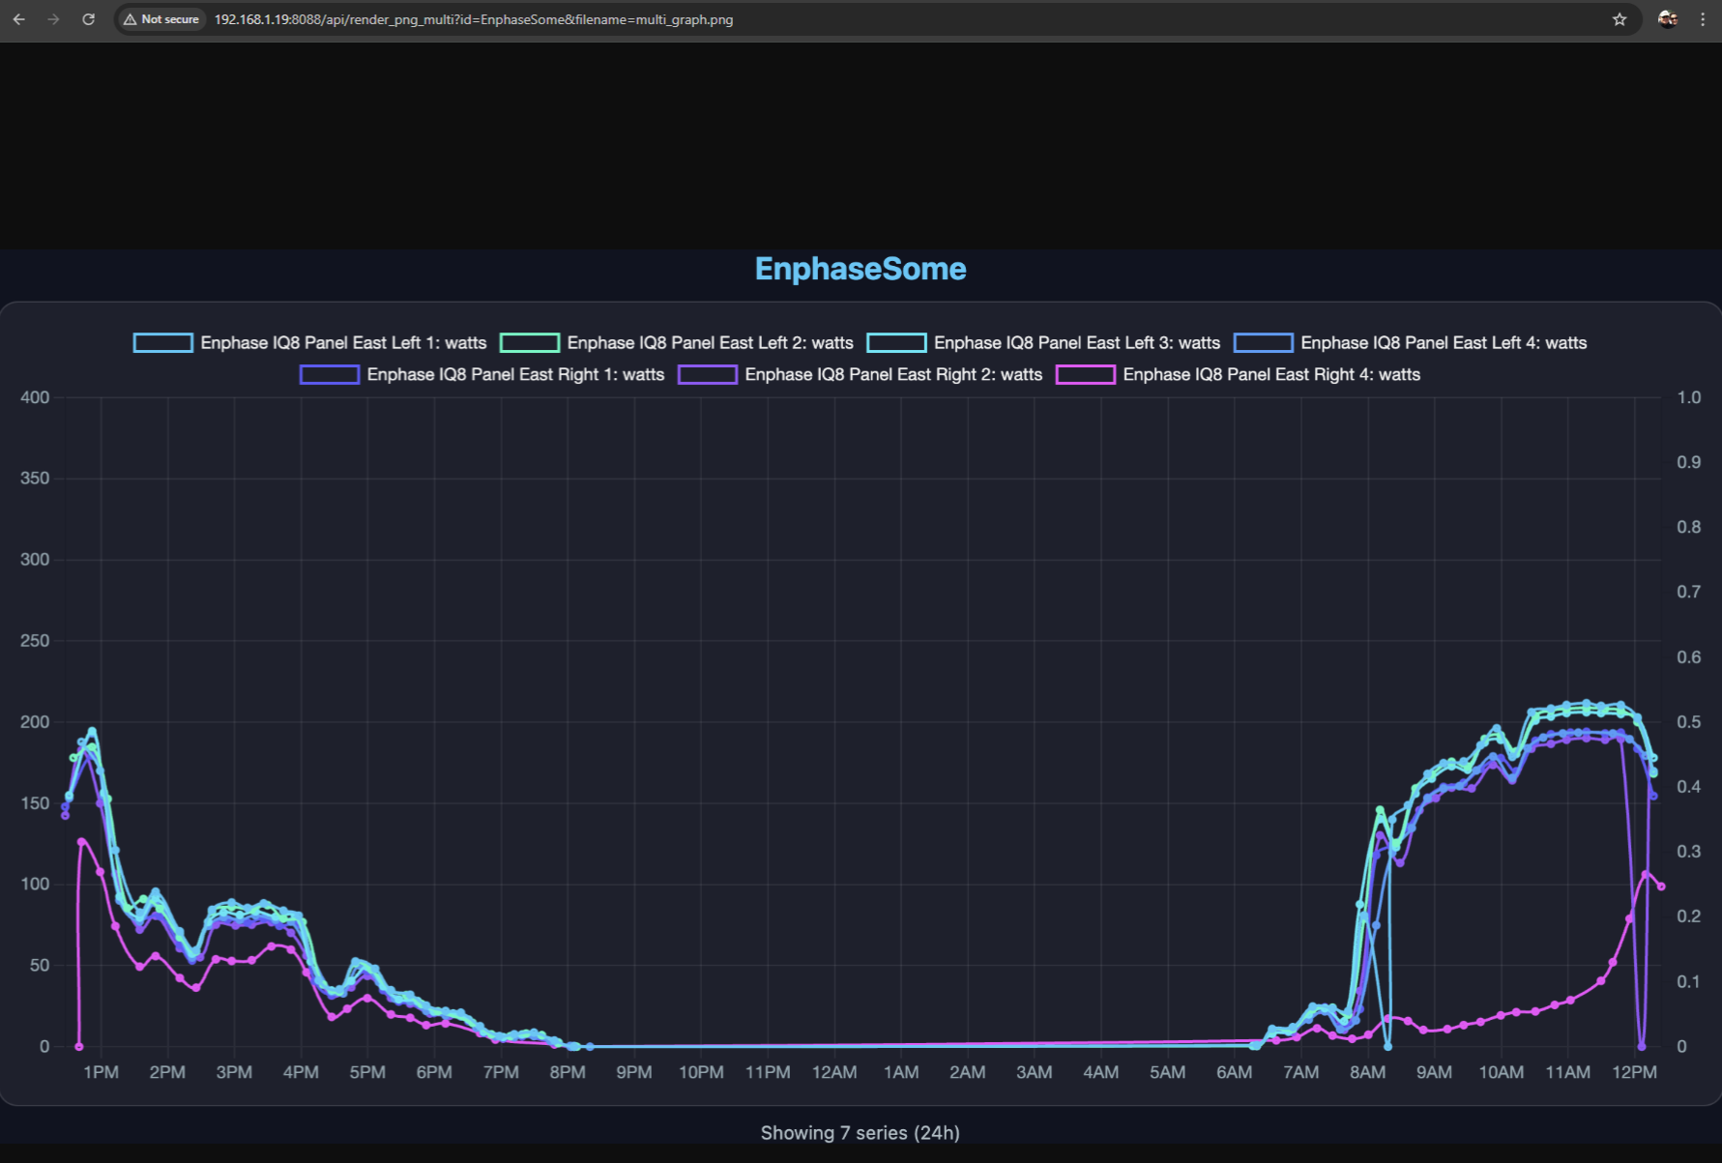Screen dimensions: 1722x1163
Task: Click the 1PM x-axis label
Action: click(x=101, y=1072)
